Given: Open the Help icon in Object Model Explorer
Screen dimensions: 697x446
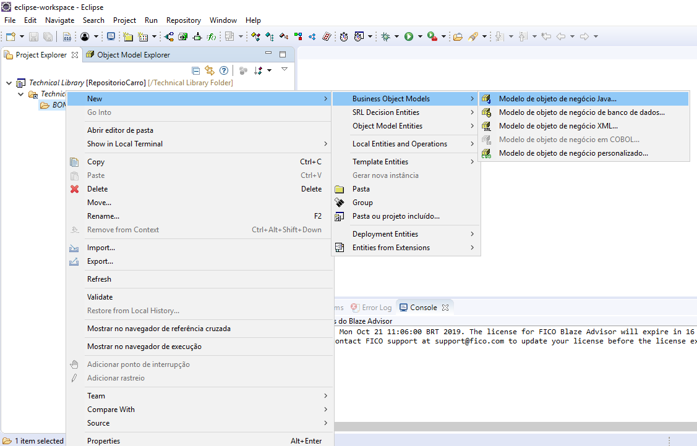Looking at the screenshot, I should (224, 70).
